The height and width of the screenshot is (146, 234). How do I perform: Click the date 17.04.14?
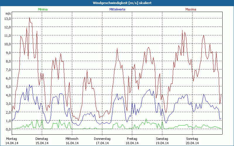coord(102,143)
